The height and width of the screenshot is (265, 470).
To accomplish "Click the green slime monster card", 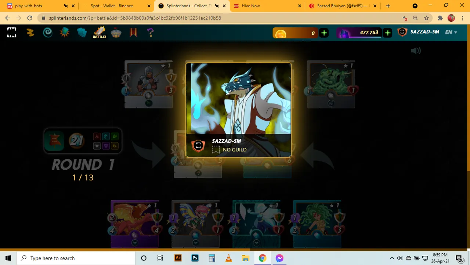I will (x=331, y=85).
